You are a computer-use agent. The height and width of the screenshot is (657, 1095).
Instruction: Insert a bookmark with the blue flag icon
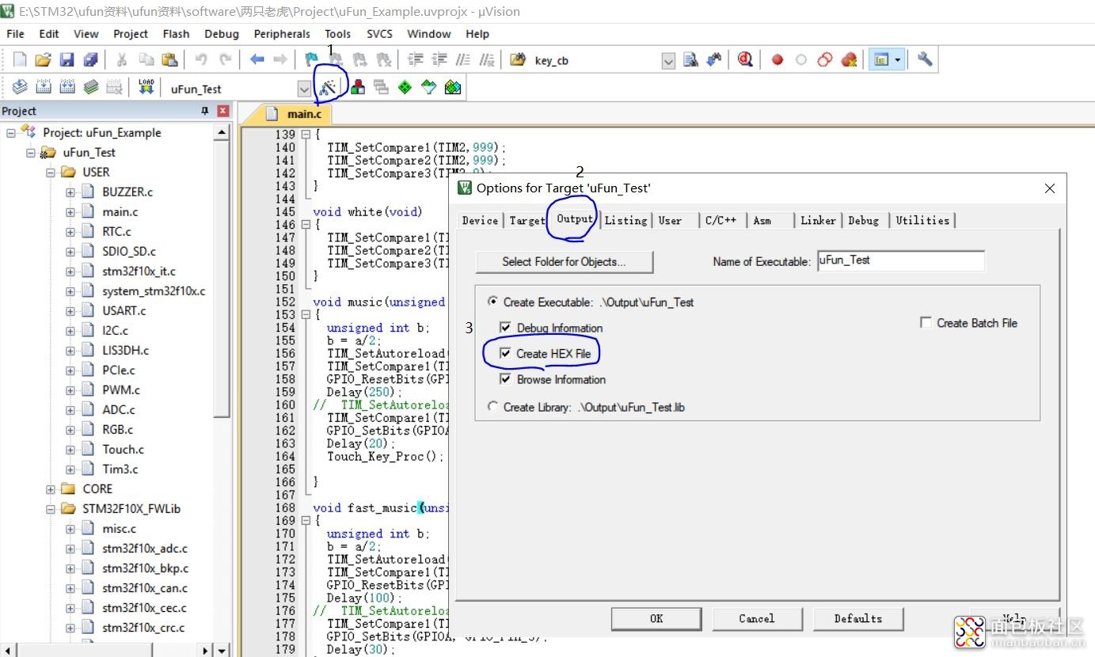[312, 60]
